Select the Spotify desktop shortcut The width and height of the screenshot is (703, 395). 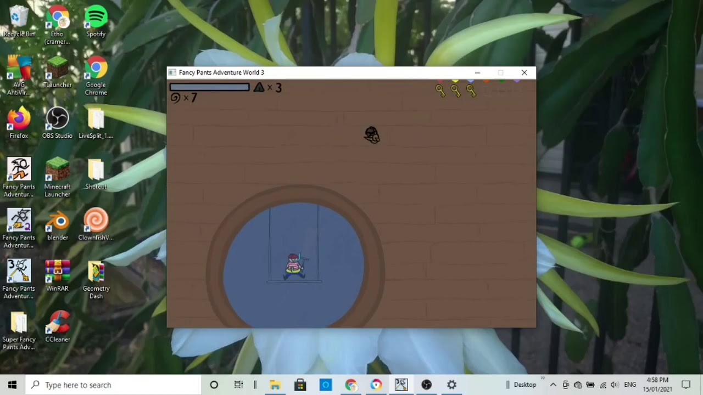pyautogui.click(x=96, y=22)
